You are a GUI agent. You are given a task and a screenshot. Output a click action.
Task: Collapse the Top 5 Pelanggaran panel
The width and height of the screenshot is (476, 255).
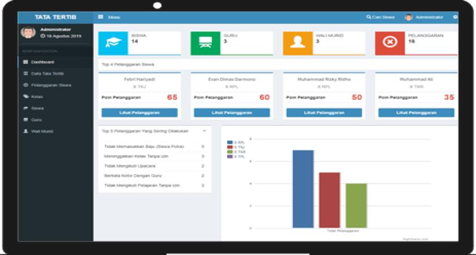click(x=203, y=130)
